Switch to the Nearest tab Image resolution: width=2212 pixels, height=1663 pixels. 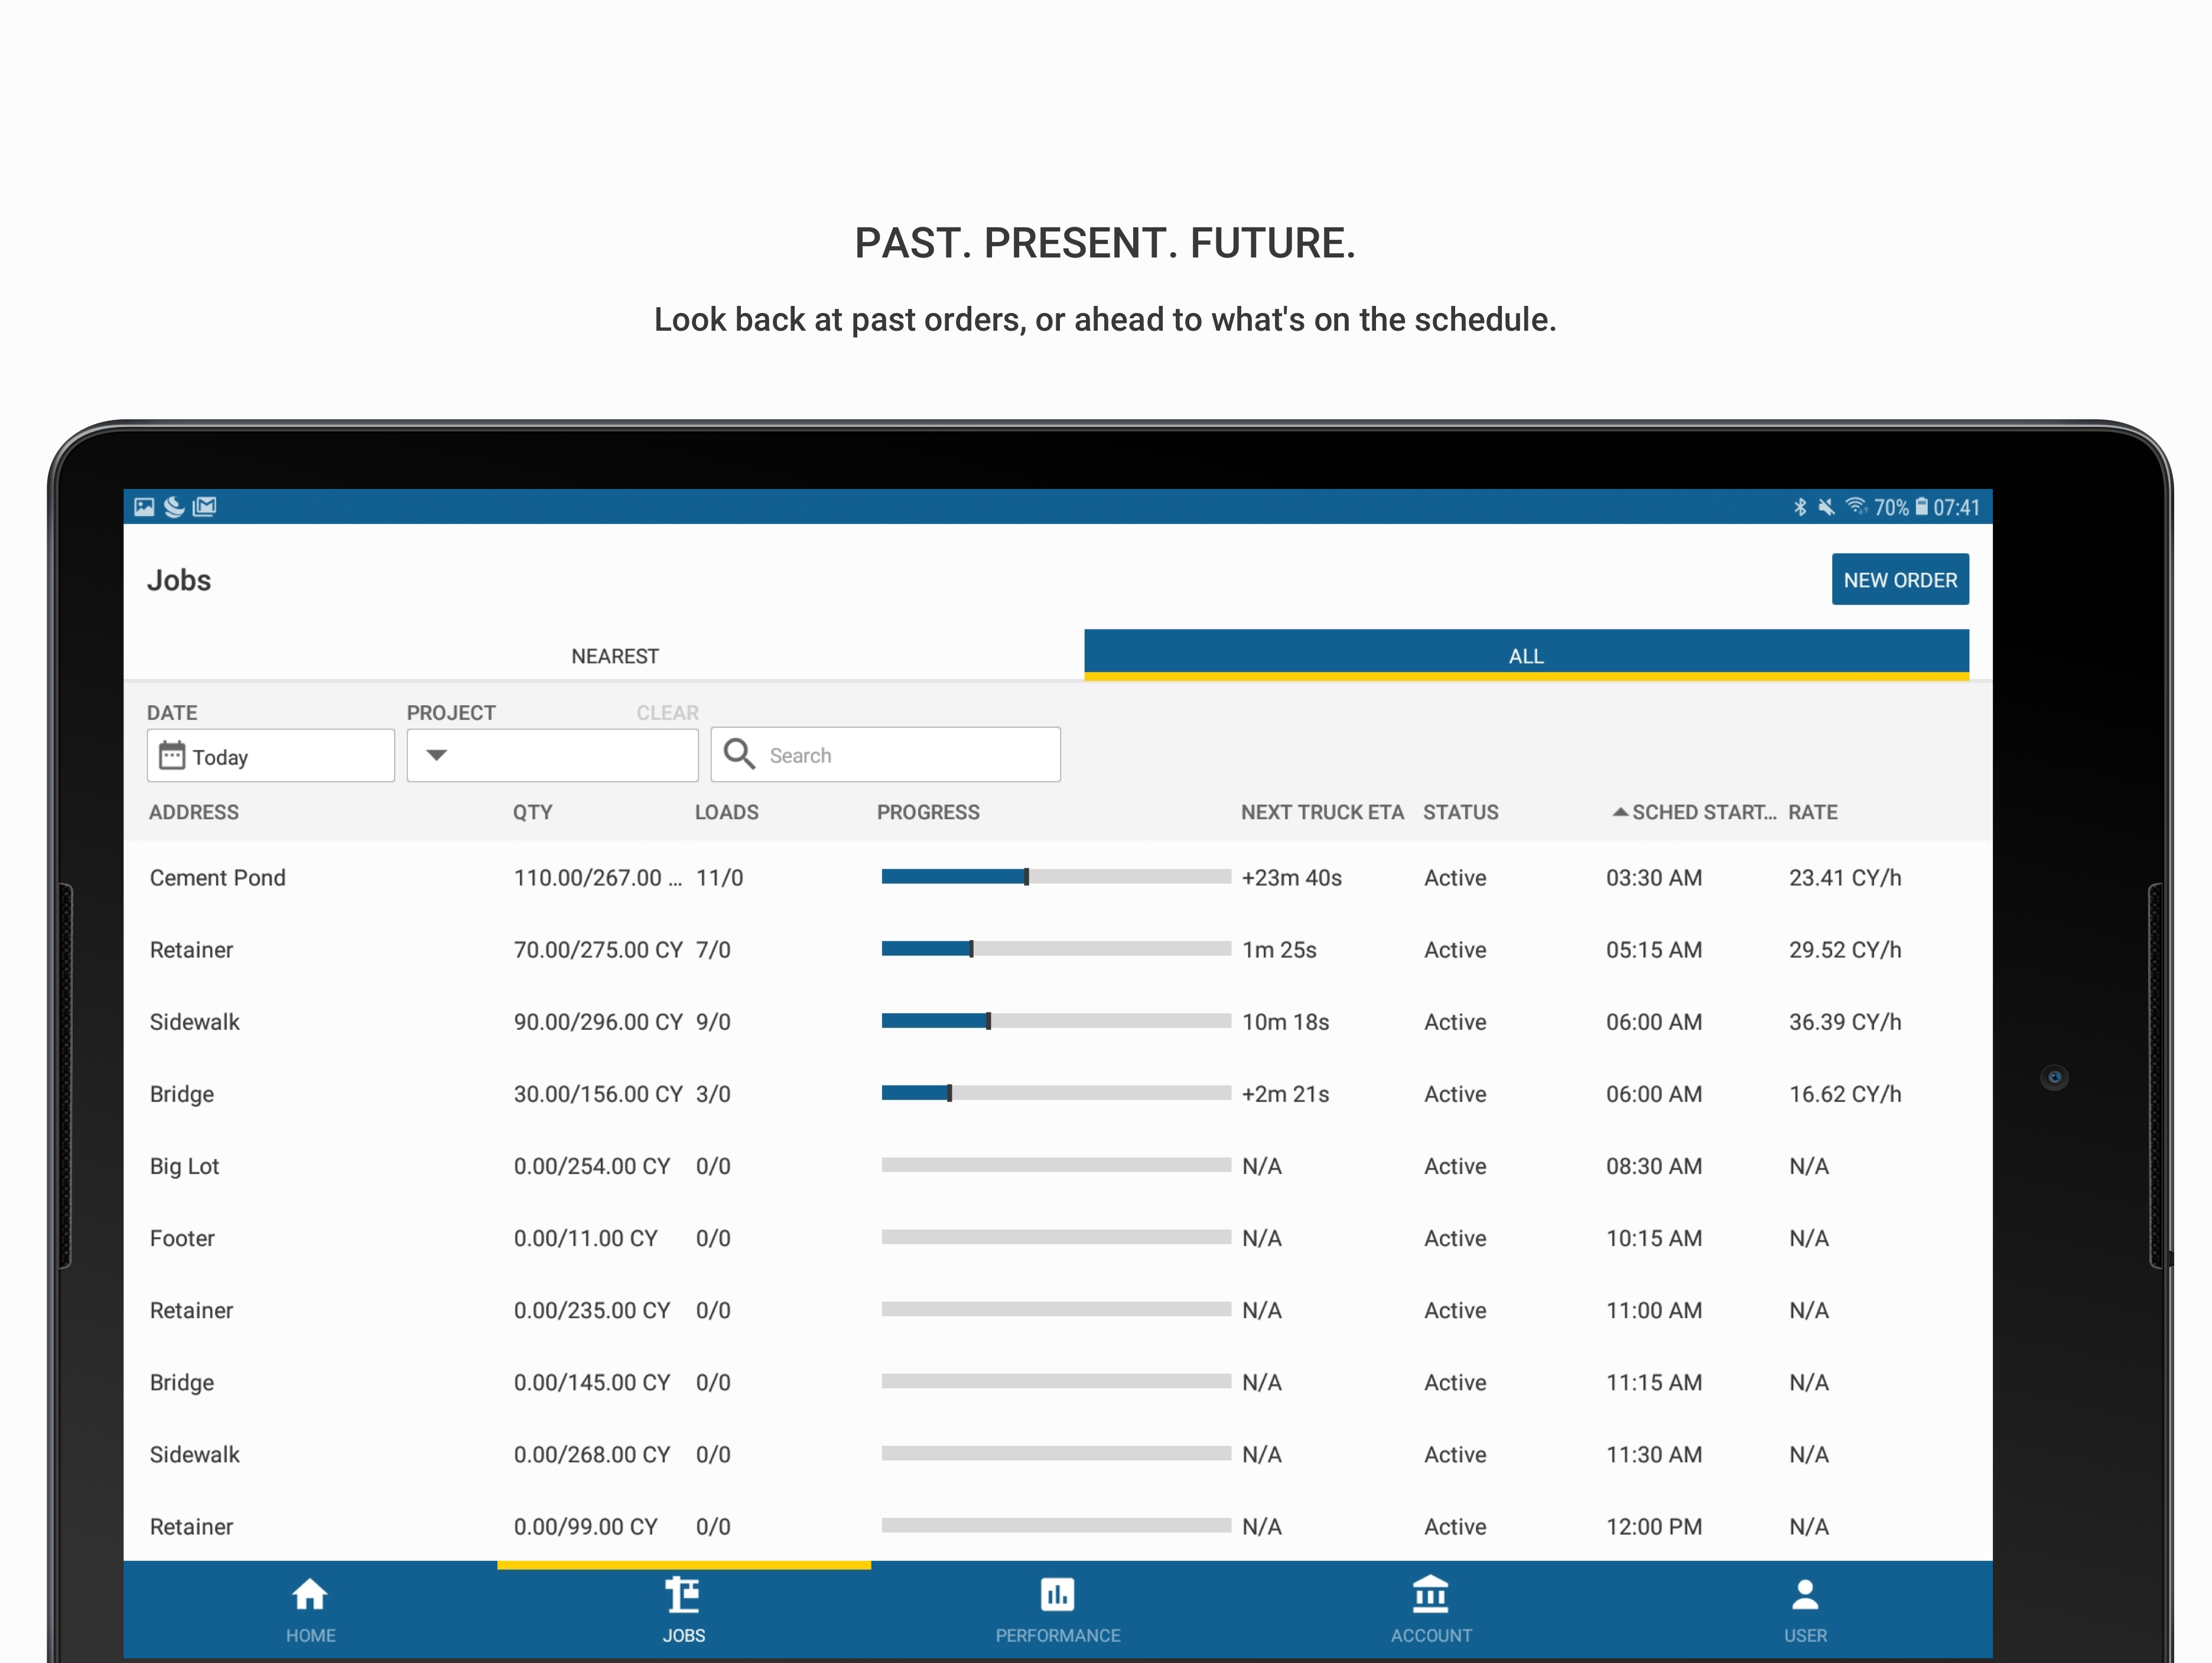(x=614, y=657)
